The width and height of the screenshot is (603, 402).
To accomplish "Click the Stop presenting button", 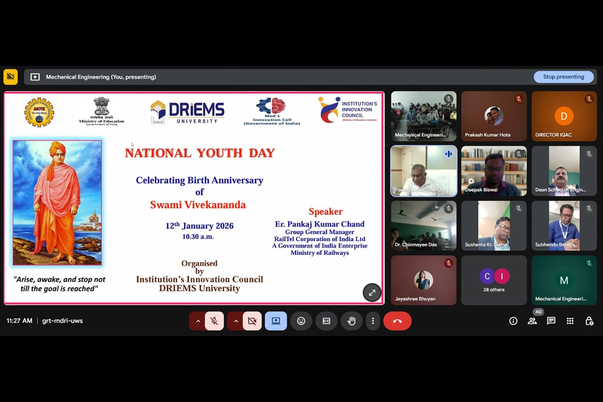I will click(x=563, y=77).
